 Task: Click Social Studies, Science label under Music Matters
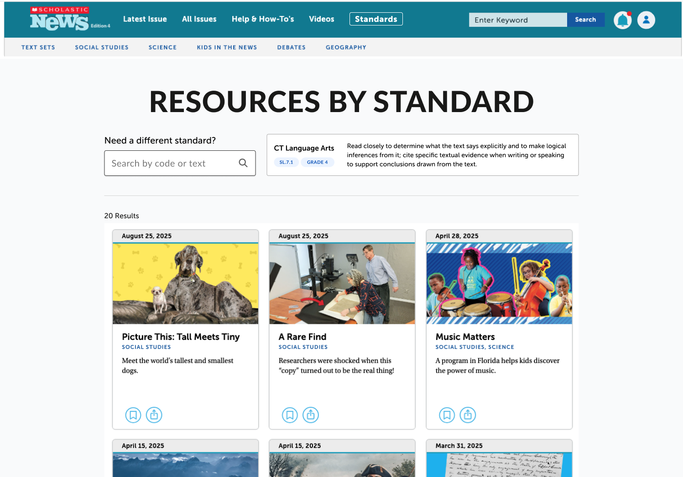tap(474, 347)
